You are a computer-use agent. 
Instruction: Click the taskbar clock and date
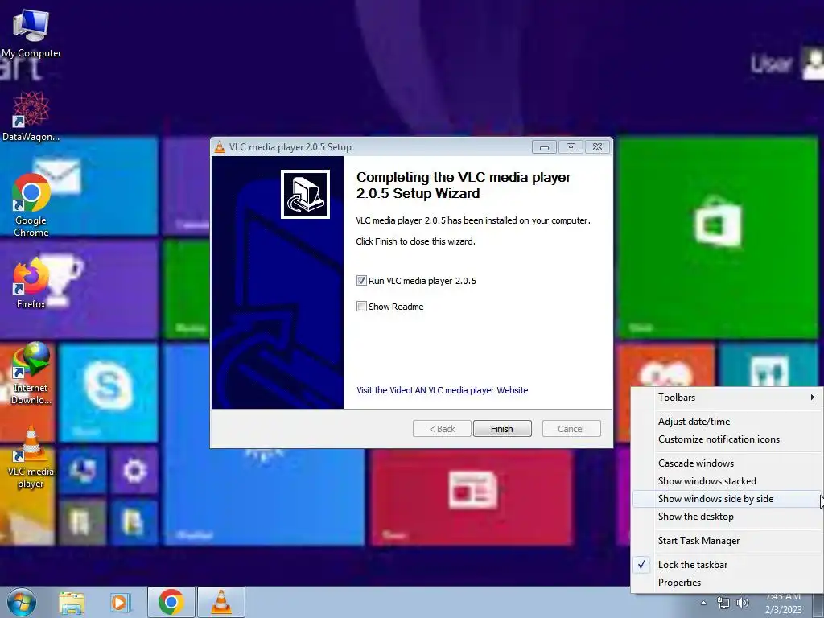[784, 604]
